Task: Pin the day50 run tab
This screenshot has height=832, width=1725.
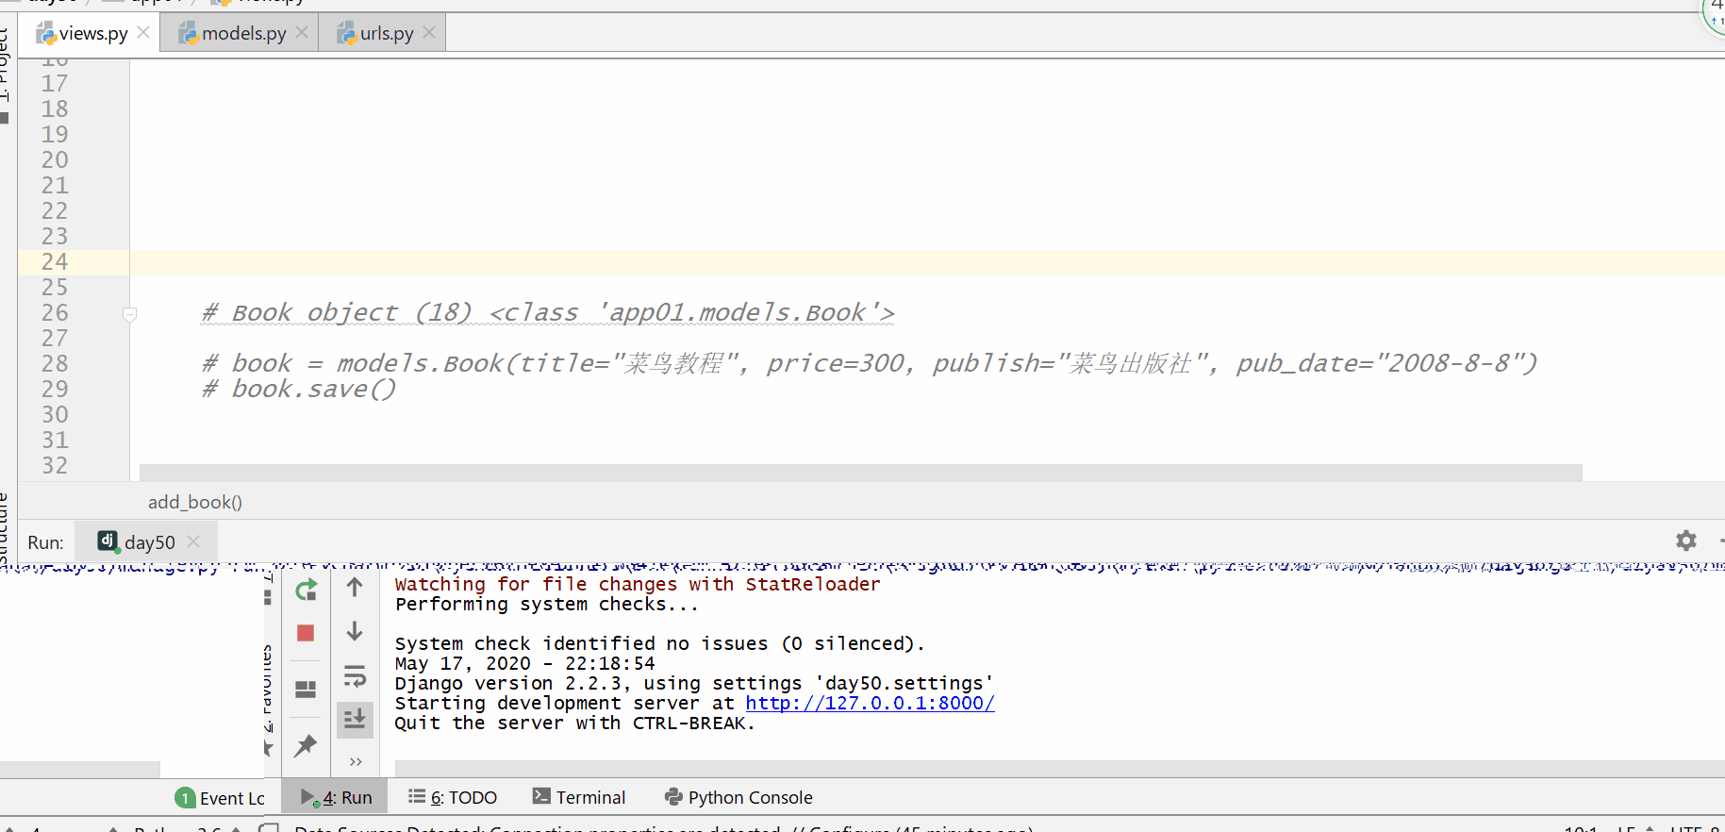Action: click(x=306, y=746)
